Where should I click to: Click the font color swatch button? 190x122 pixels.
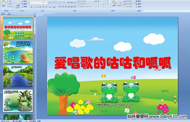tap(54, 7)
